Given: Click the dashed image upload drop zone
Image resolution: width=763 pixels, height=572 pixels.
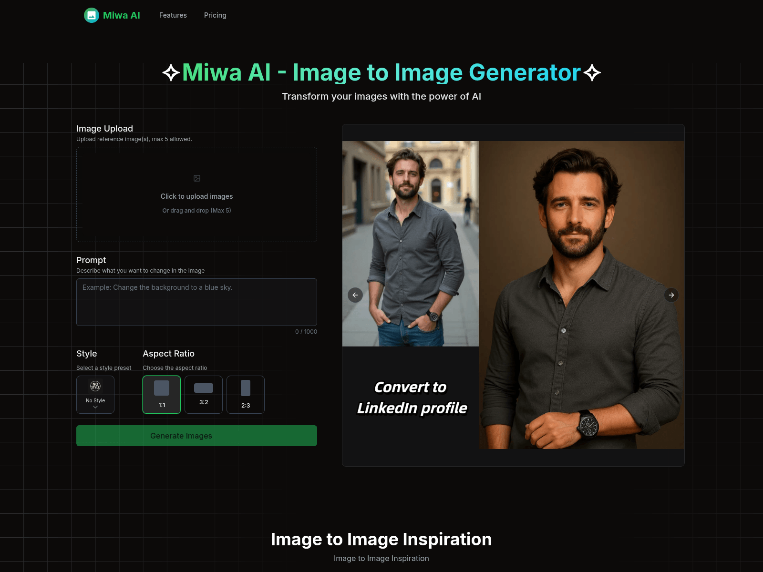Looking at the screenshot, I should 196,194.
